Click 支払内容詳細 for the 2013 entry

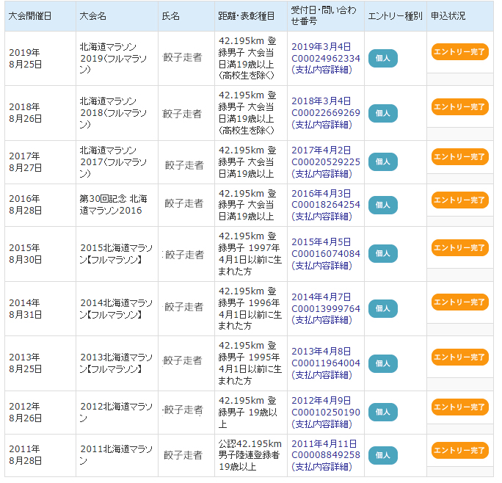pos(321,375)
